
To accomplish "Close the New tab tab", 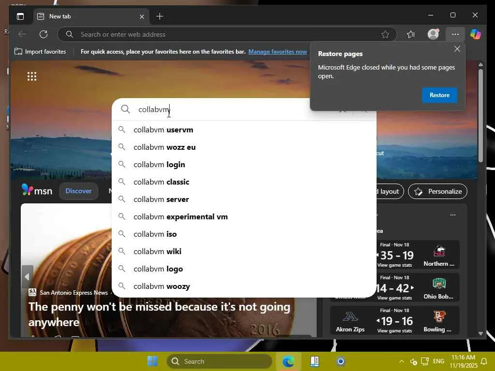I will pyautogui.click(x=142, y=16).
